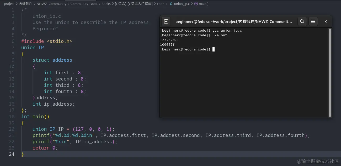Image resolution: width=341 pixels, height=166 pixels.
Task: Click the terminal cursor at last prompt
Action: (x=214, y=49)
